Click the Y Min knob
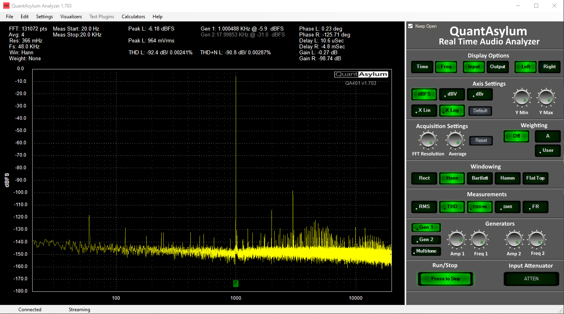 (x=521, y=98)
